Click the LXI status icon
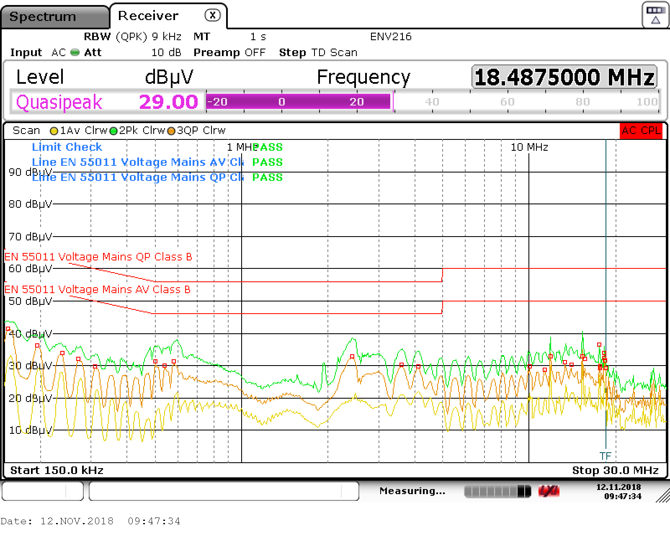Image resolution: width=670 pixels, height=541 pixels. tap(549, 491)
